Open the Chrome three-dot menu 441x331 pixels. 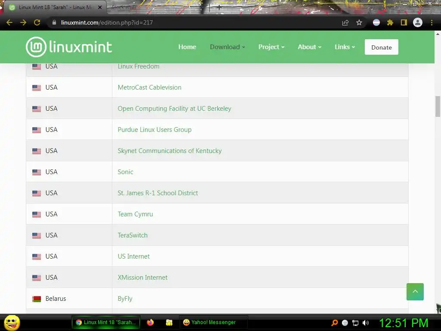point(432,22)
